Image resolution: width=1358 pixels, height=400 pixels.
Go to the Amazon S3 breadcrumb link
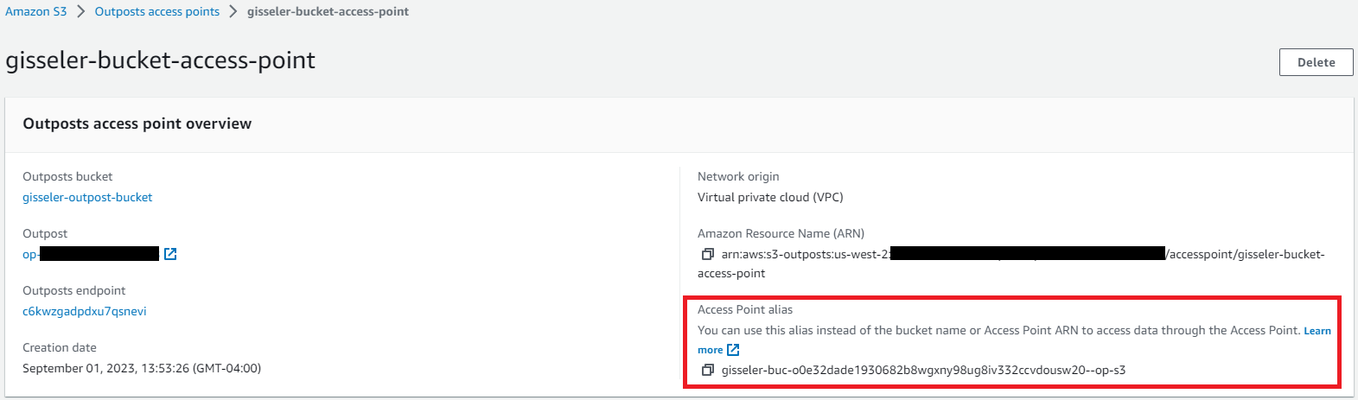click(x=35, y=11)
